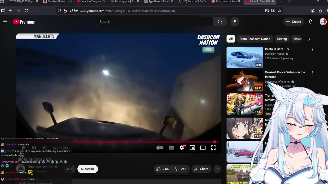Screen dimensions: 328x184
Task: Go to YouTube Premium home logo
Action: click(x=24, y=22)
